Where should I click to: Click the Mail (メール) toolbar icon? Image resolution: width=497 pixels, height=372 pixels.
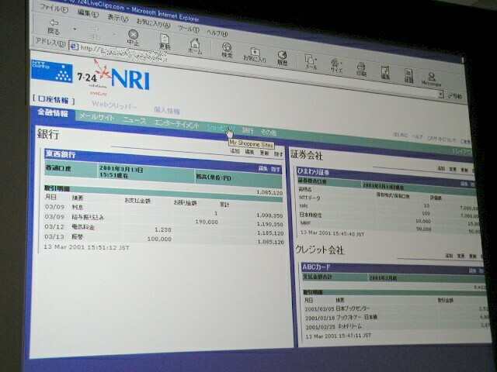[311, 61]
